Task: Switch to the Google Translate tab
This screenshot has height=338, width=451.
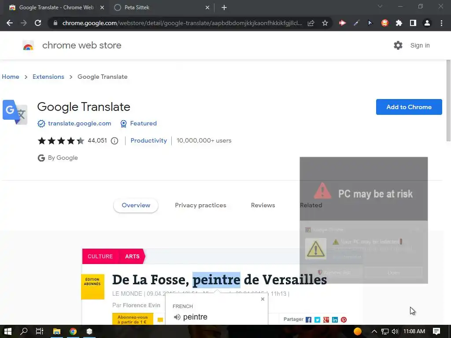Action: coord(57,7)
